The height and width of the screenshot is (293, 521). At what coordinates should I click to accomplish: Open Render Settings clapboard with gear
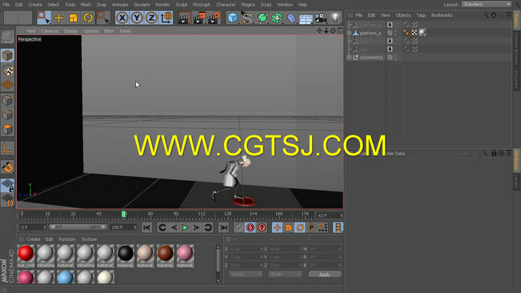tap(214, 18)
